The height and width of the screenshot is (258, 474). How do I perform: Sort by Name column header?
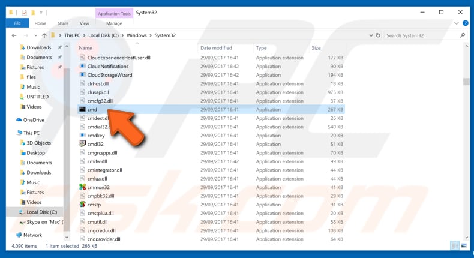(86, 48)
